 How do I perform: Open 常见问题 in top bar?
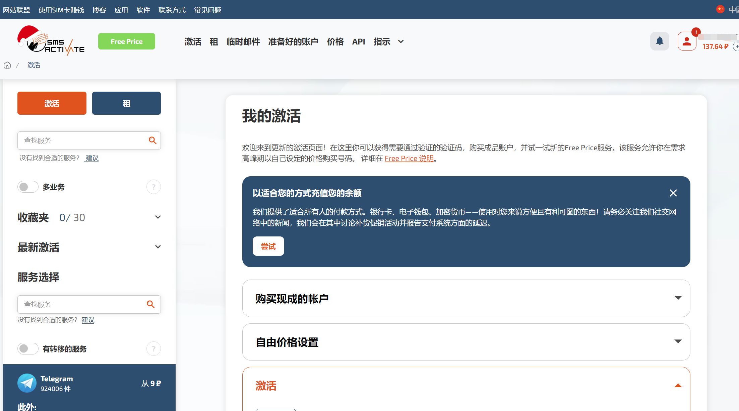[x=208, y=10]
